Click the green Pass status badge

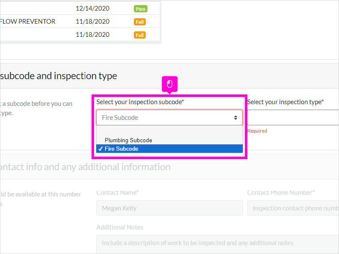pos(141,9)
